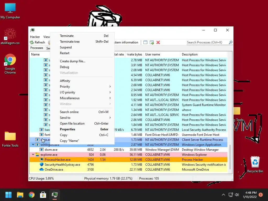Focus the Search Processes field
Viewport: 268px width, 201px height.
[208, 42]
